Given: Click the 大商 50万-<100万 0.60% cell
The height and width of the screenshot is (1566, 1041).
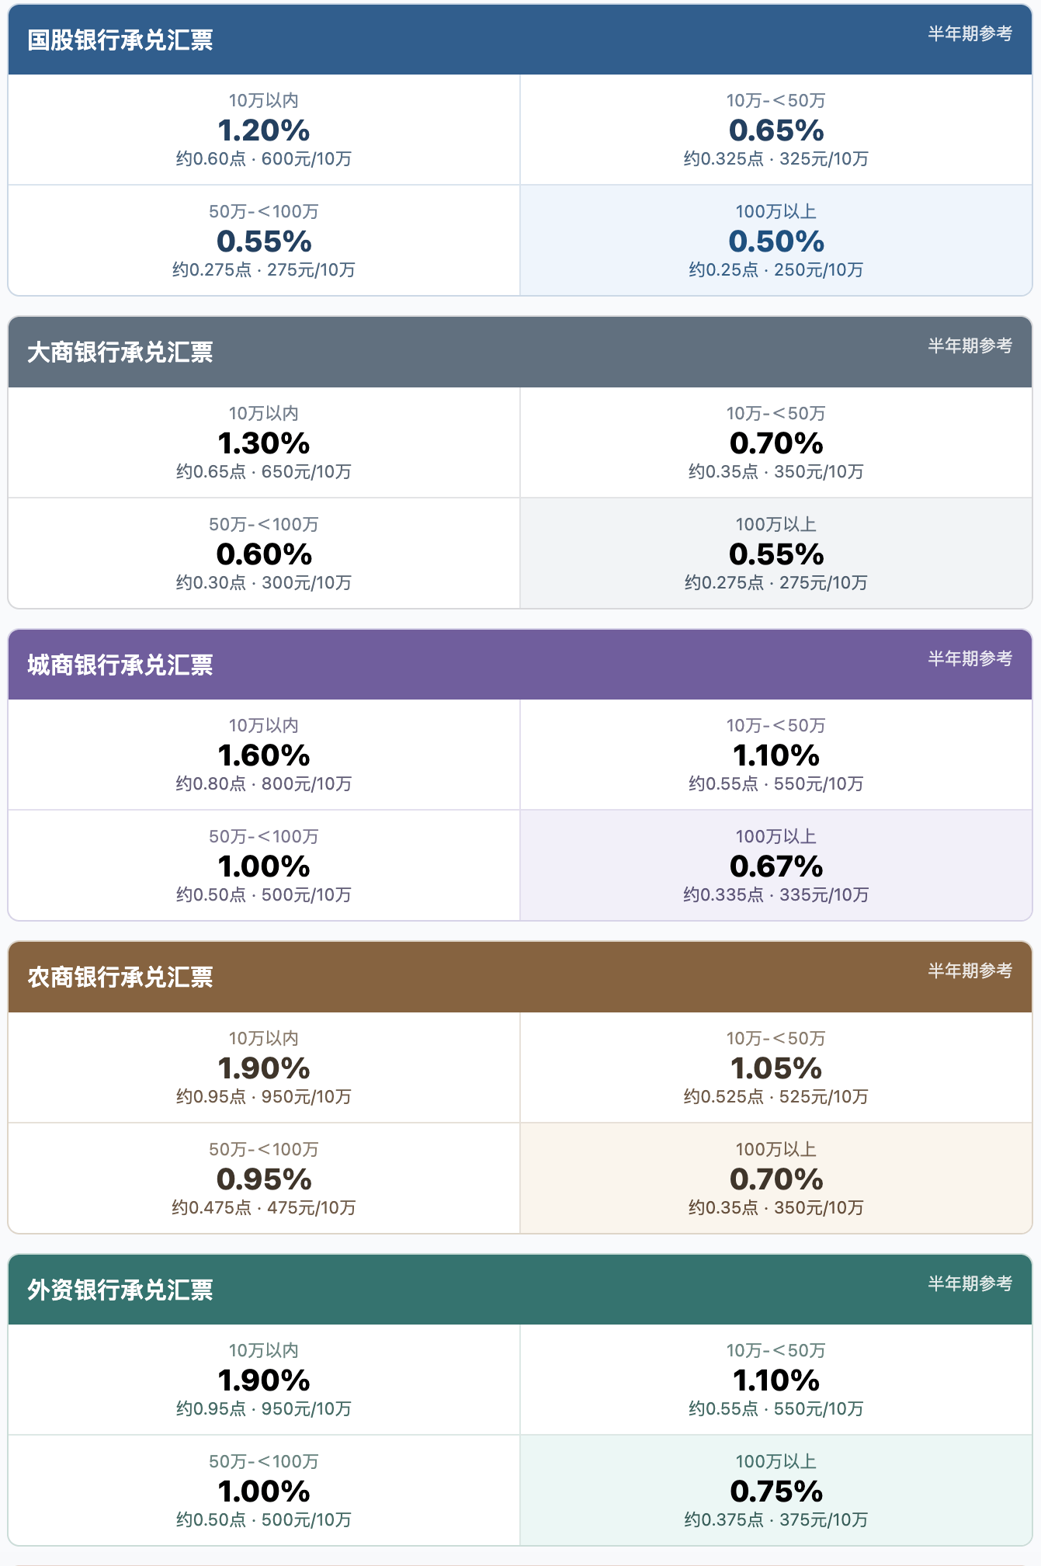Looking at the screenshot, I should coord(264,554).
